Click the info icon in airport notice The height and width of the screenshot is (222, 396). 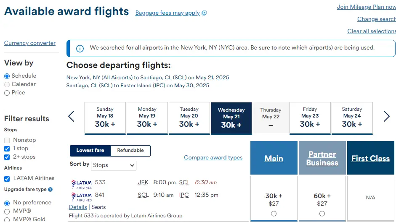80,48
